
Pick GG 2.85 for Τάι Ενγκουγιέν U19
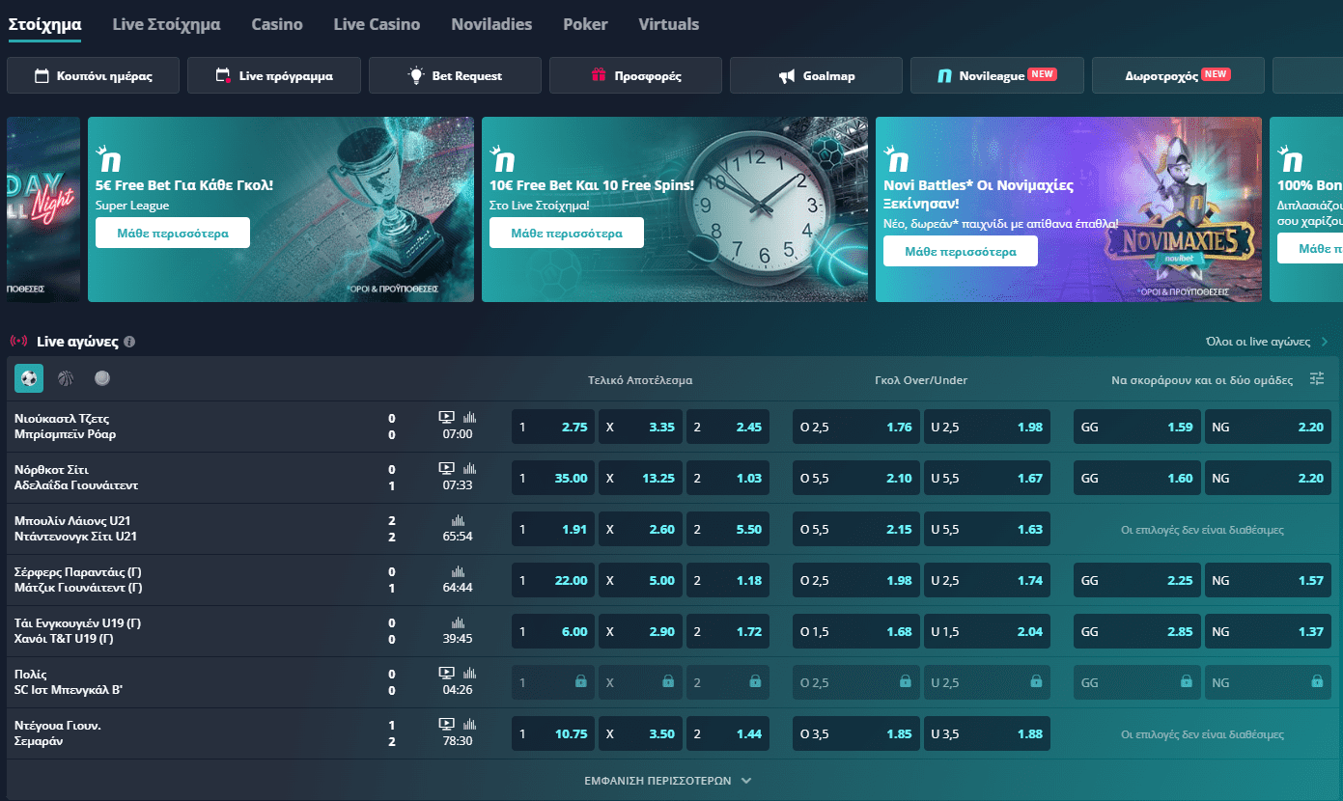(x=1137, y=631)
